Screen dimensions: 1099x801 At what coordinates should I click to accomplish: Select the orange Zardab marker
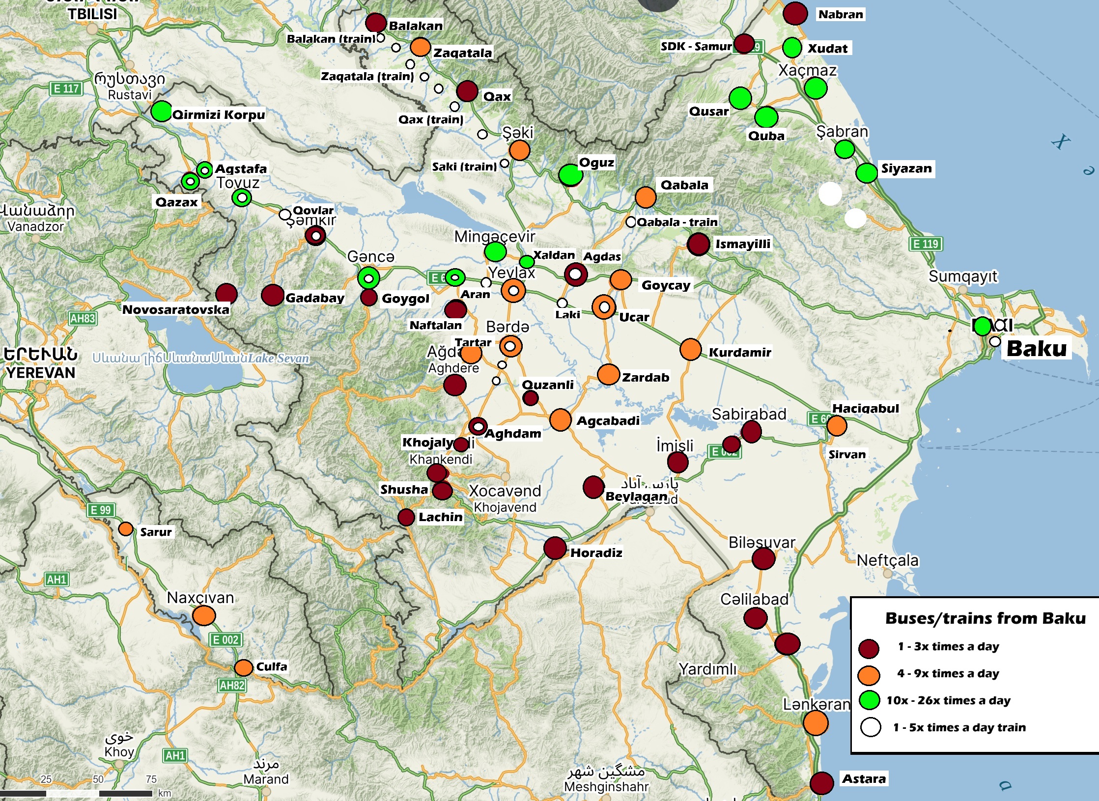point(608,375)
